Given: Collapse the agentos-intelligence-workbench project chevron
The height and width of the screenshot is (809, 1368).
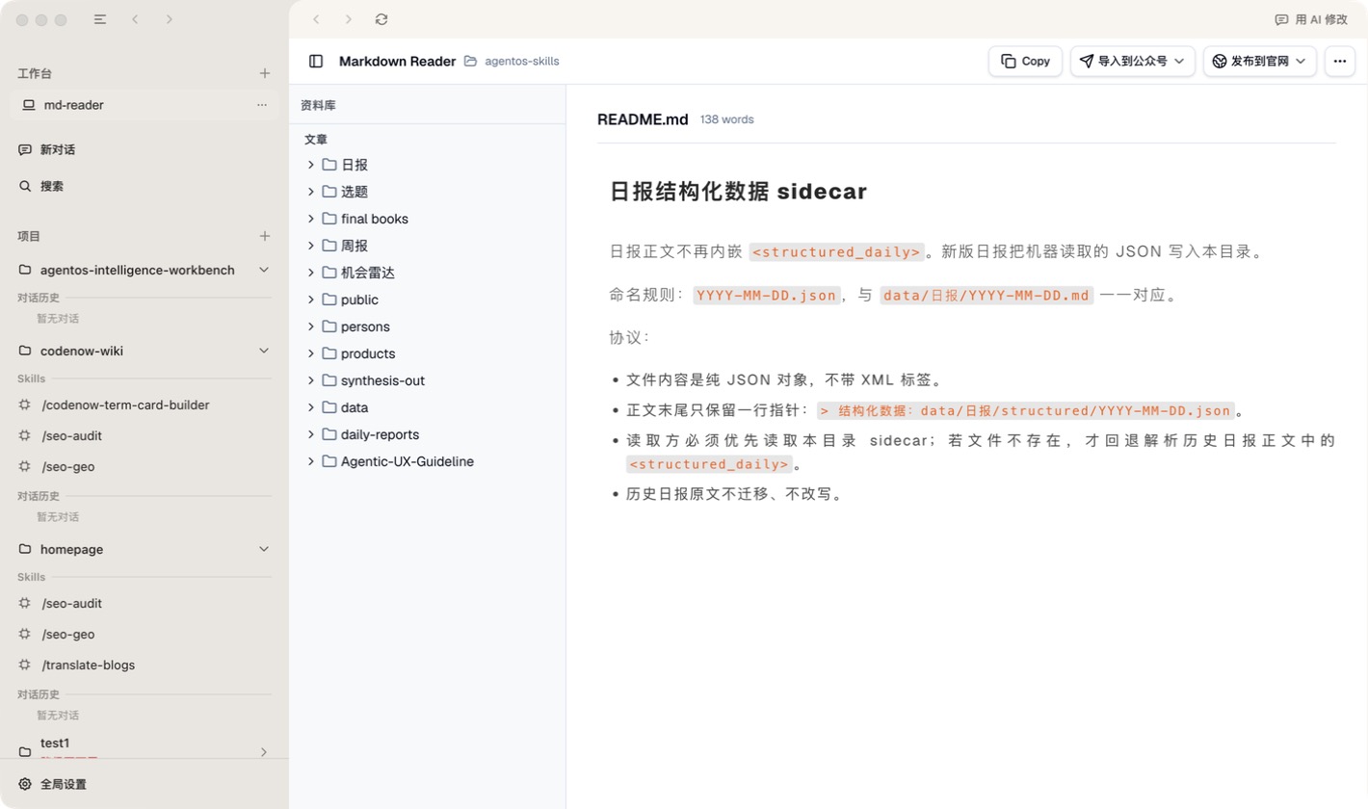Looking at the screenshot, I should (264, 270).
